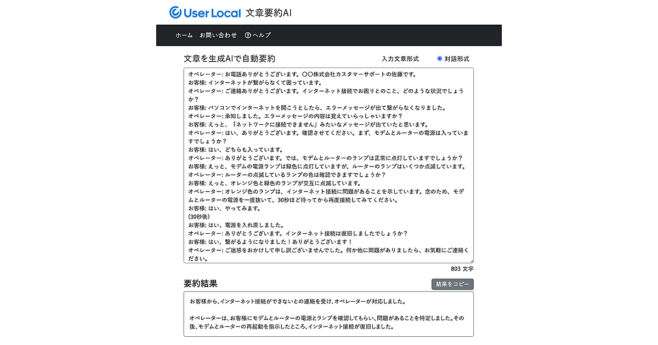Click the User Local swirl logo icon
This screenshot has height=345, width=658.
[x=176, y=12]
